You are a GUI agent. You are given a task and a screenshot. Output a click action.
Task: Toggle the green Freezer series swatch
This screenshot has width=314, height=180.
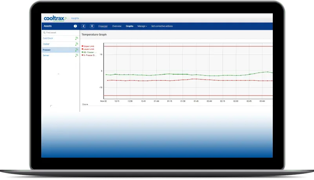point(82,52)
